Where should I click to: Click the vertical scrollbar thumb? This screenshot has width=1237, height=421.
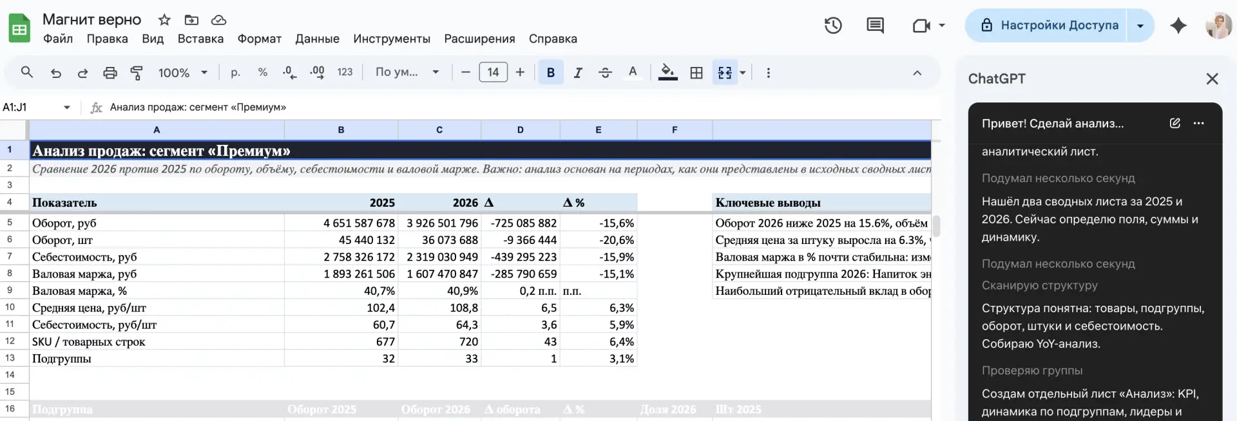click(936, 226)
